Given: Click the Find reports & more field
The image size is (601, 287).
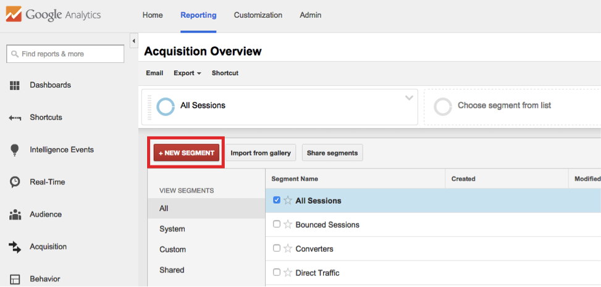Looking at the screenshot, I should click(x=65, y=54).
